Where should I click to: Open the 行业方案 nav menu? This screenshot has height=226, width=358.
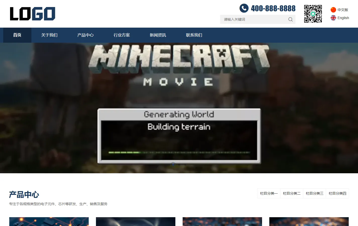pos(122,35)
